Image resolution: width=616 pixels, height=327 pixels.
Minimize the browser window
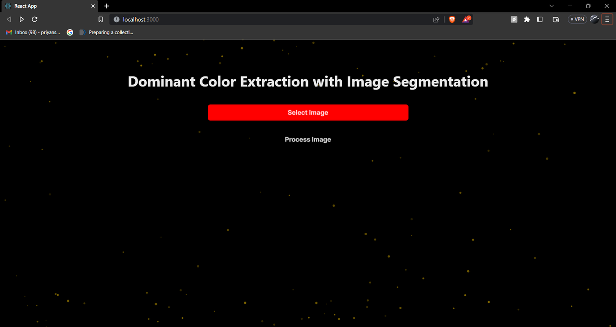coord(570,6)
